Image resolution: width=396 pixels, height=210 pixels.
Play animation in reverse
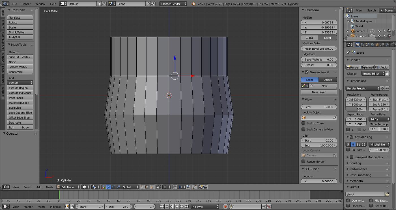point(172,207)
